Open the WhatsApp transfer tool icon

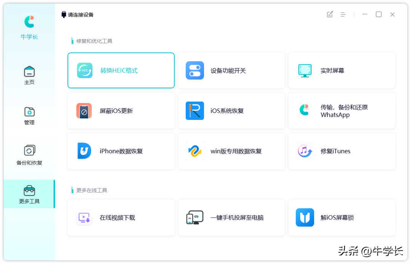pos(304,110)
